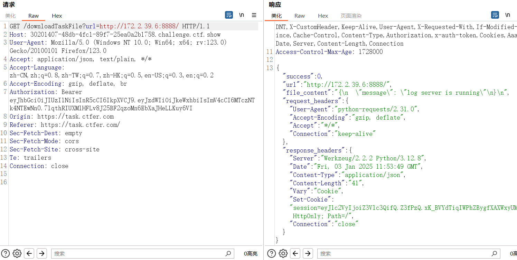Click the User-Agent header in request
The height and width of the screenshot is (260, 517).
coord(118,47)
